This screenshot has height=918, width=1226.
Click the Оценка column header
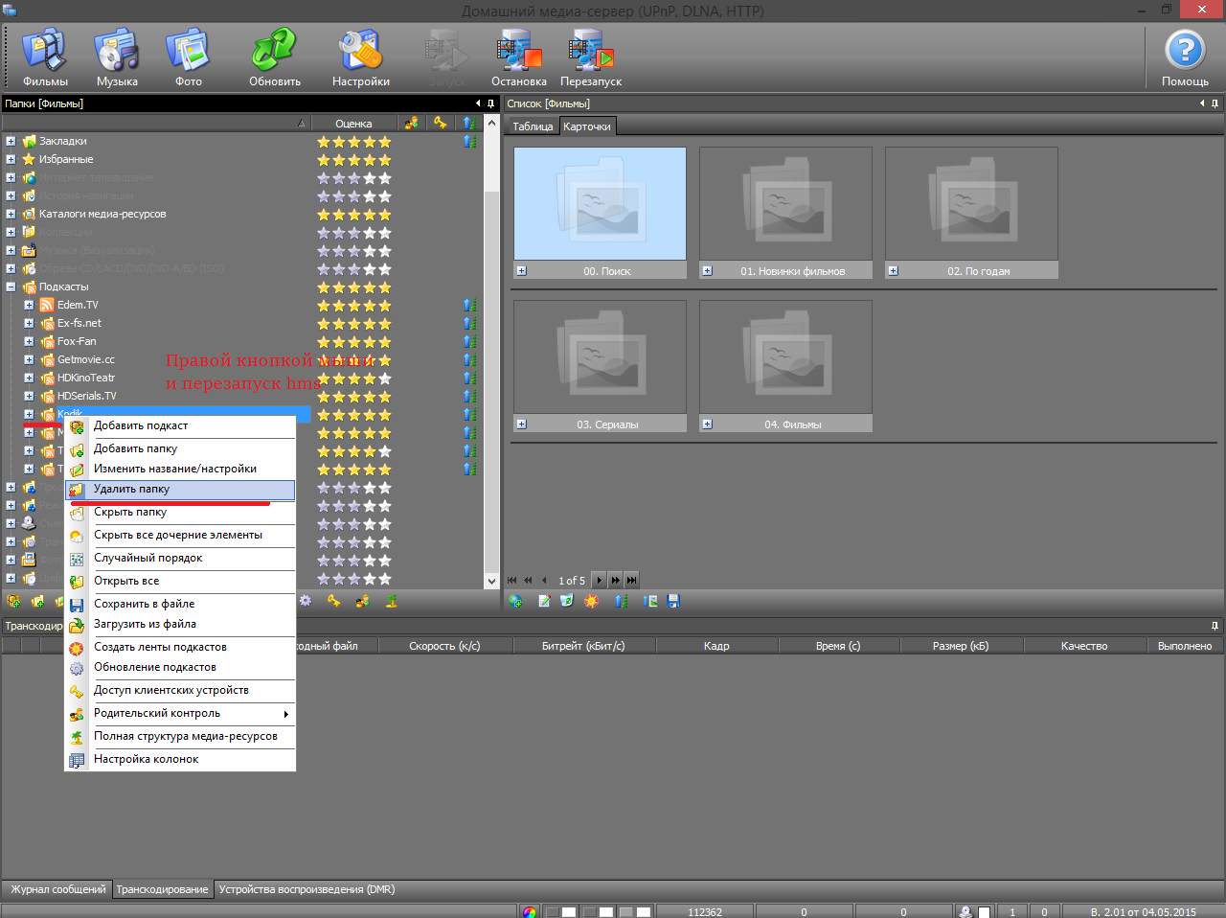click(x=353, y=124)
